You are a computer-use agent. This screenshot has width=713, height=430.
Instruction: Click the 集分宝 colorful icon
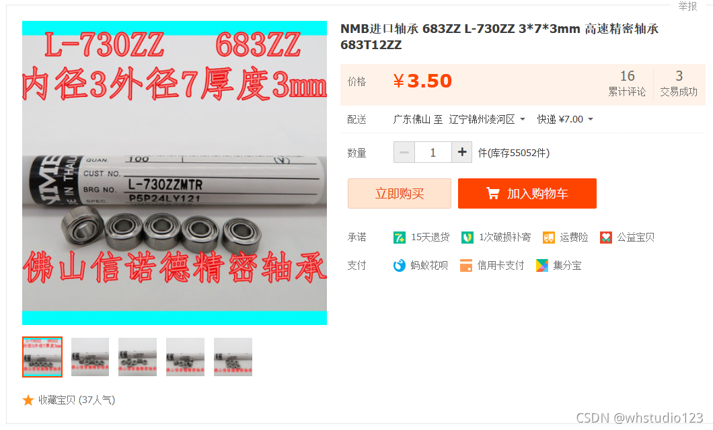[x=542, y=265]
